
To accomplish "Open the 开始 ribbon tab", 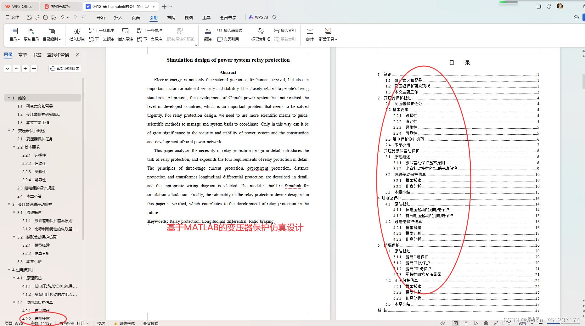I will click(x=101, y=17).
